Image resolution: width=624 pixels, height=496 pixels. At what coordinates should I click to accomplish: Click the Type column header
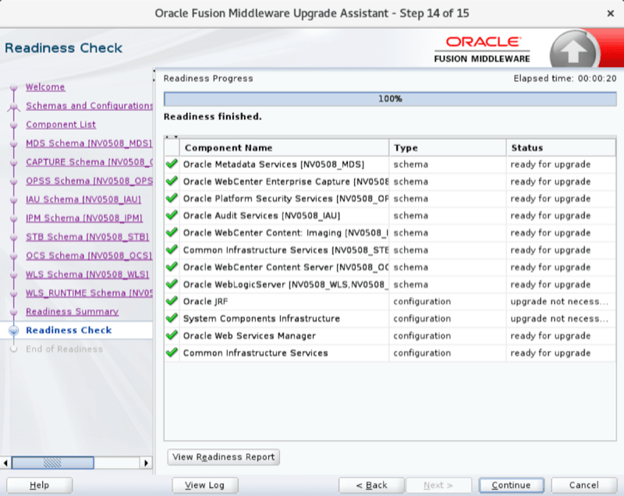point(448,147)
